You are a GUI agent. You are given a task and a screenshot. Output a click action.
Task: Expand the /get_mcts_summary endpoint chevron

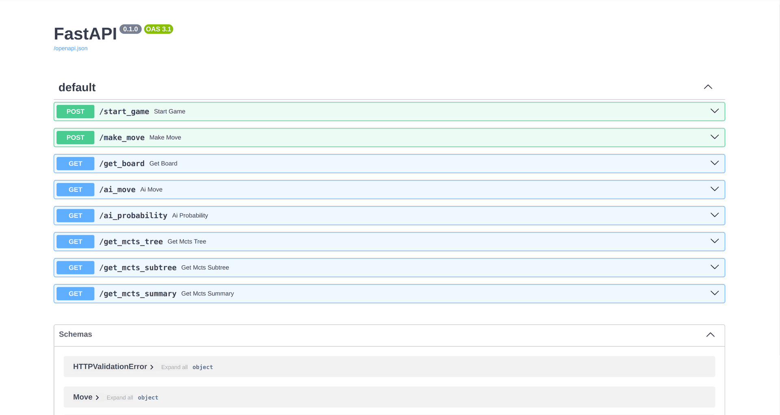point(715,293)
